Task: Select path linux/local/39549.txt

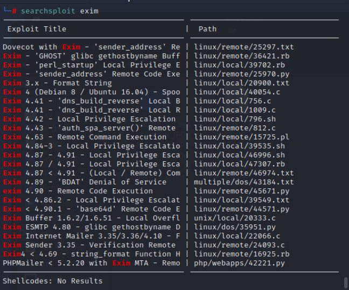Action: (241, 200)
